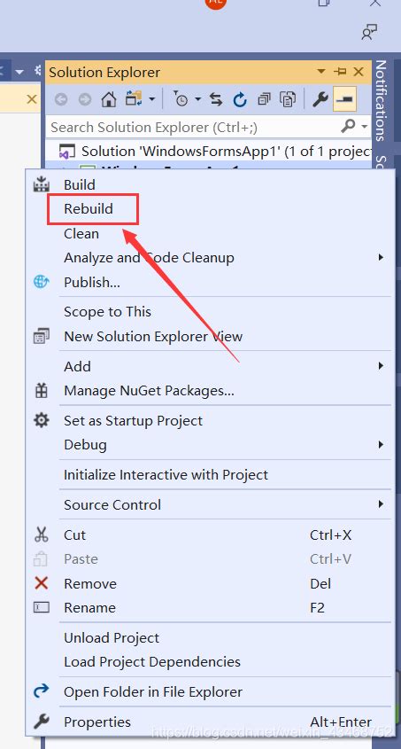Open the Solution Explorer window options dropdown
Viewport: 401px width, 749px height.
click(x=321, y=72)
